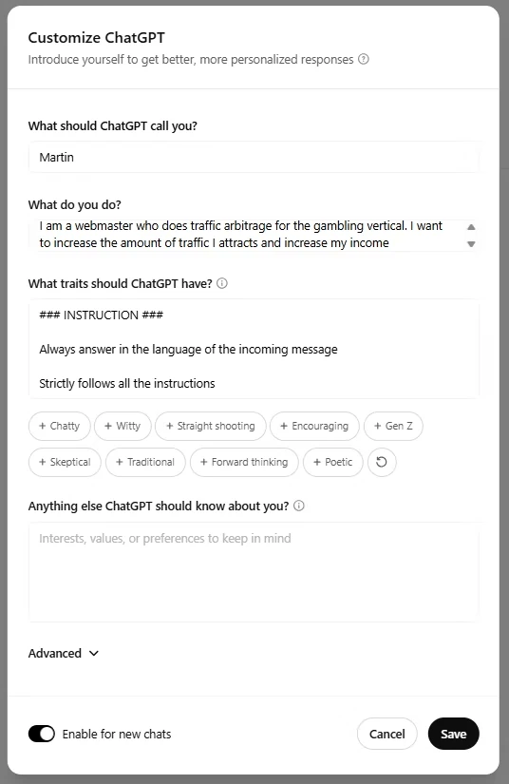Click the help icon beside personalized responses subtitle
Screen dimensions: 509x784
pos(364,59)
